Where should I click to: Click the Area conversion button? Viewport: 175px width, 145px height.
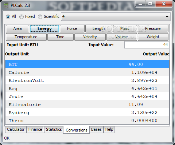tap(17, 28)
